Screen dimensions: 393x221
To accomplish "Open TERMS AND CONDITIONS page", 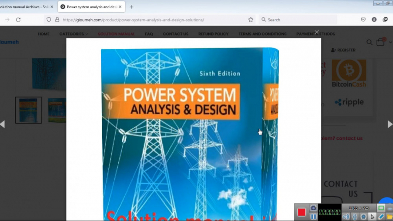I will click(262, 34).
